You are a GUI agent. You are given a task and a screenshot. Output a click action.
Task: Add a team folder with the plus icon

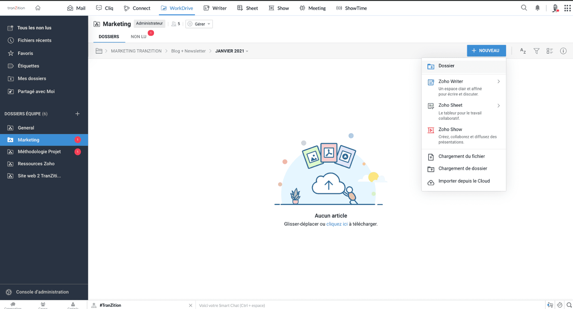tap(77, 114)
